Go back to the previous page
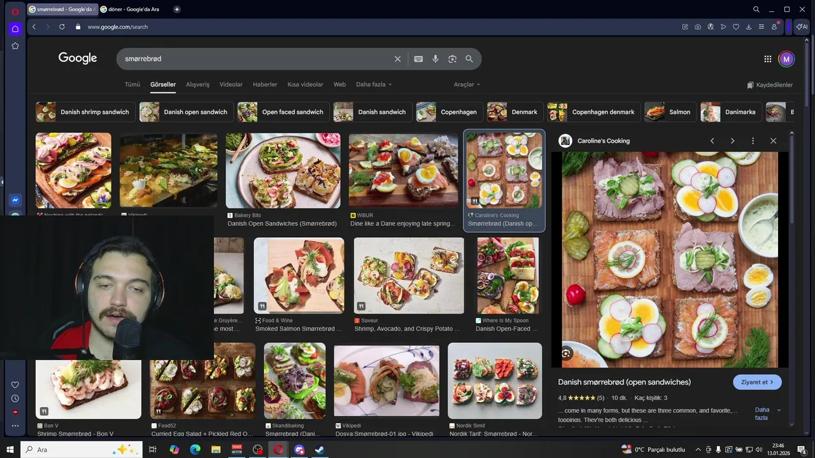This screenshot has height=458, width=815. 34,27
